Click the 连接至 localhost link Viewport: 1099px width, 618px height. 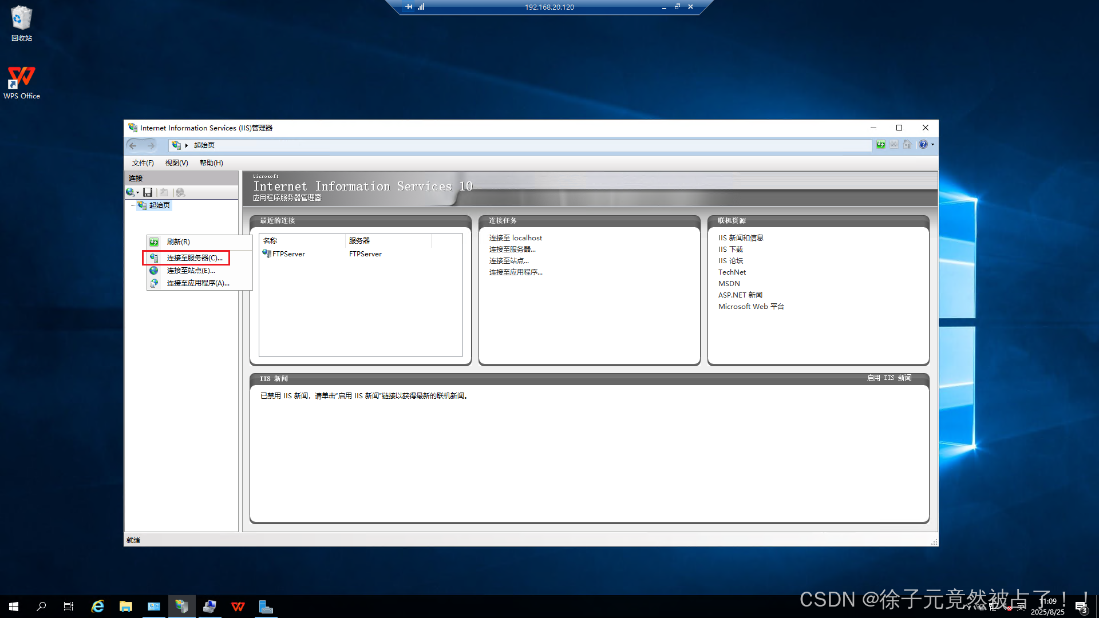click(x=516, y=238)
